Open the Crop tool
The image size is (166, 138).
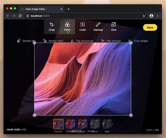(52, 27)
